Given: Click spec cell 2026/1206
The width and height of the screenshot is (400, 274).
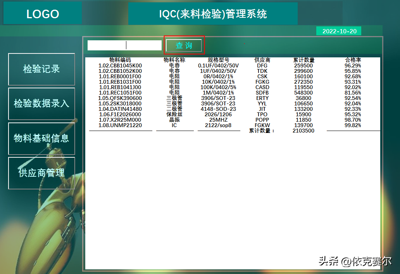Looking at the screenshot, I should [x=218, y=114].
